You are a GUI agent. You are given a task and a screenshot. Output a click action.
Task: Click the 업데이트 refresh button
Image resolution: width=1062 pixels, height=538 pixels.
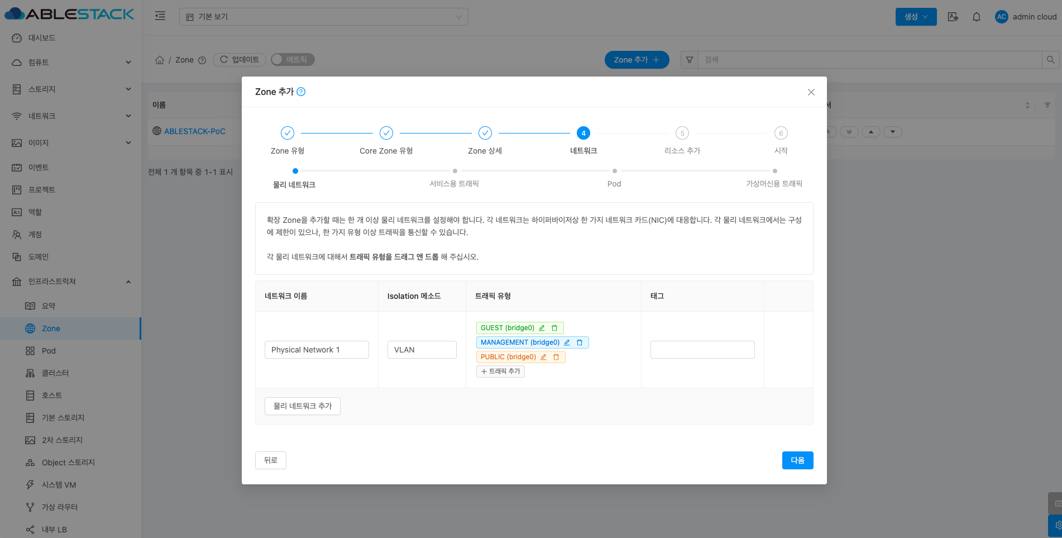point(240,60)
